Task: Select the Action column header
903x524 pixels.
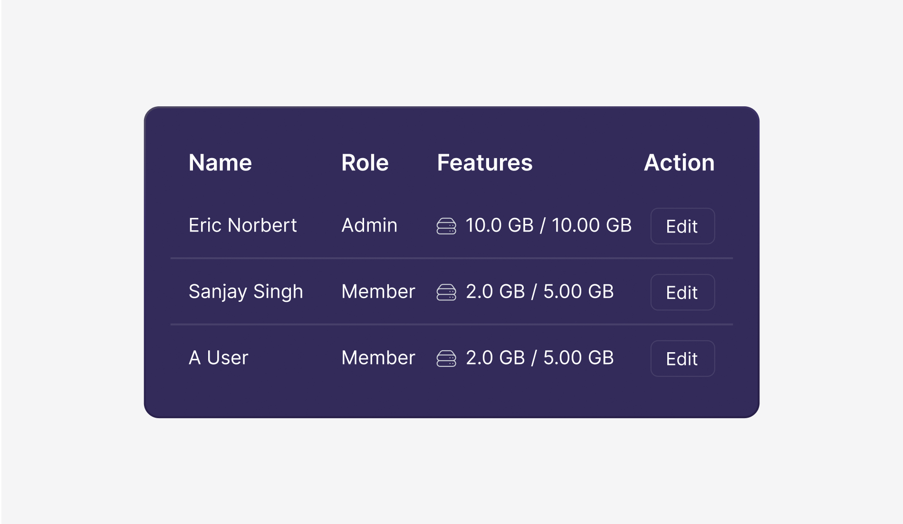Action: [x=679, y=163]
